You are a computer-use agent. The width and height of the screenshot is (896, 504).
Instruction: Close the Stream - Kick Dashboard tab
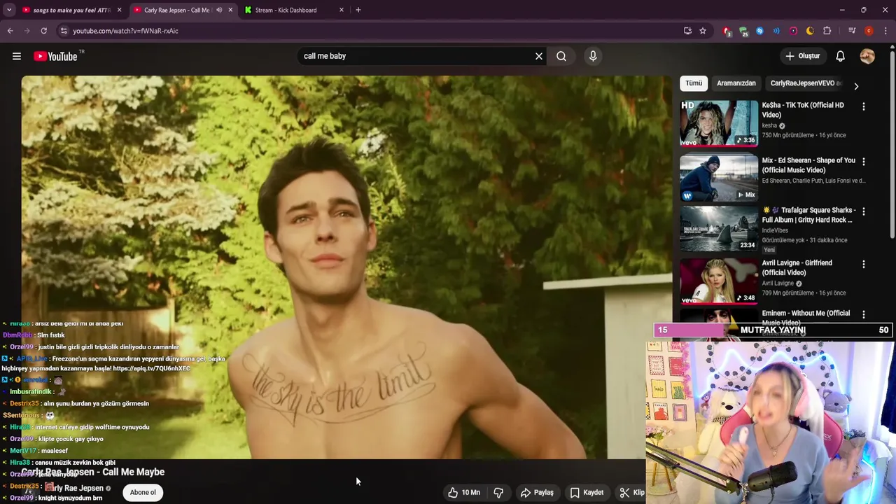342,10
